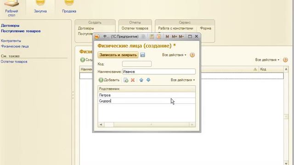Click into the Код input field
Image resolution: width=294 pixels, height=165 pixels.
pos(137,64)
